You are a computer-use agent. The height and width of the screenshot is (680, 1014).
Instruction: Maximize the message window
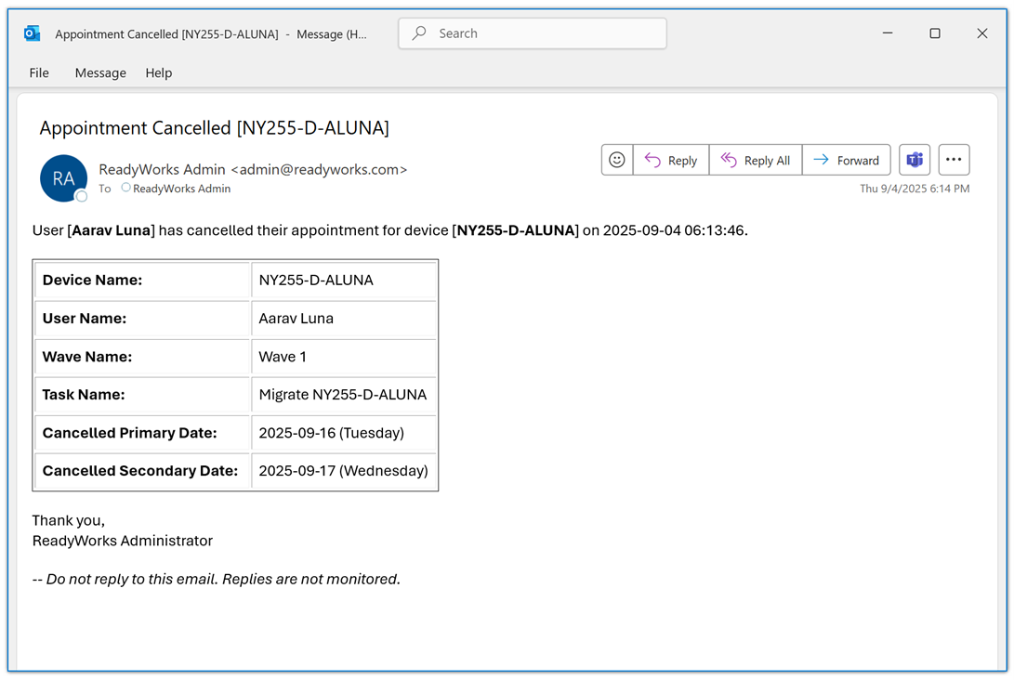click(x=935, y=33)
